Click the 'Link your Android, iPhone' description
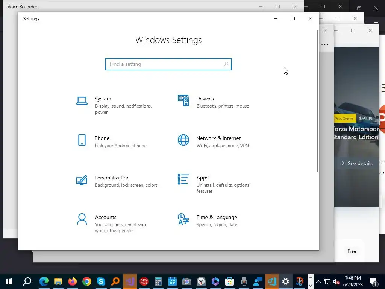 121,146
